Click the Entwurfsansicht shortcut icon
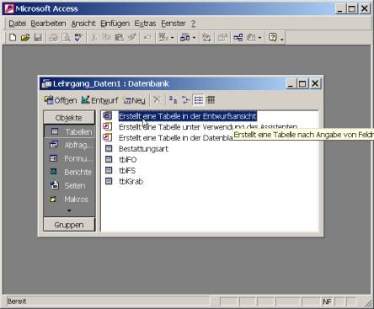Image resolution: width=374 pixels, height=309 pixels. (x=108, y=115)
